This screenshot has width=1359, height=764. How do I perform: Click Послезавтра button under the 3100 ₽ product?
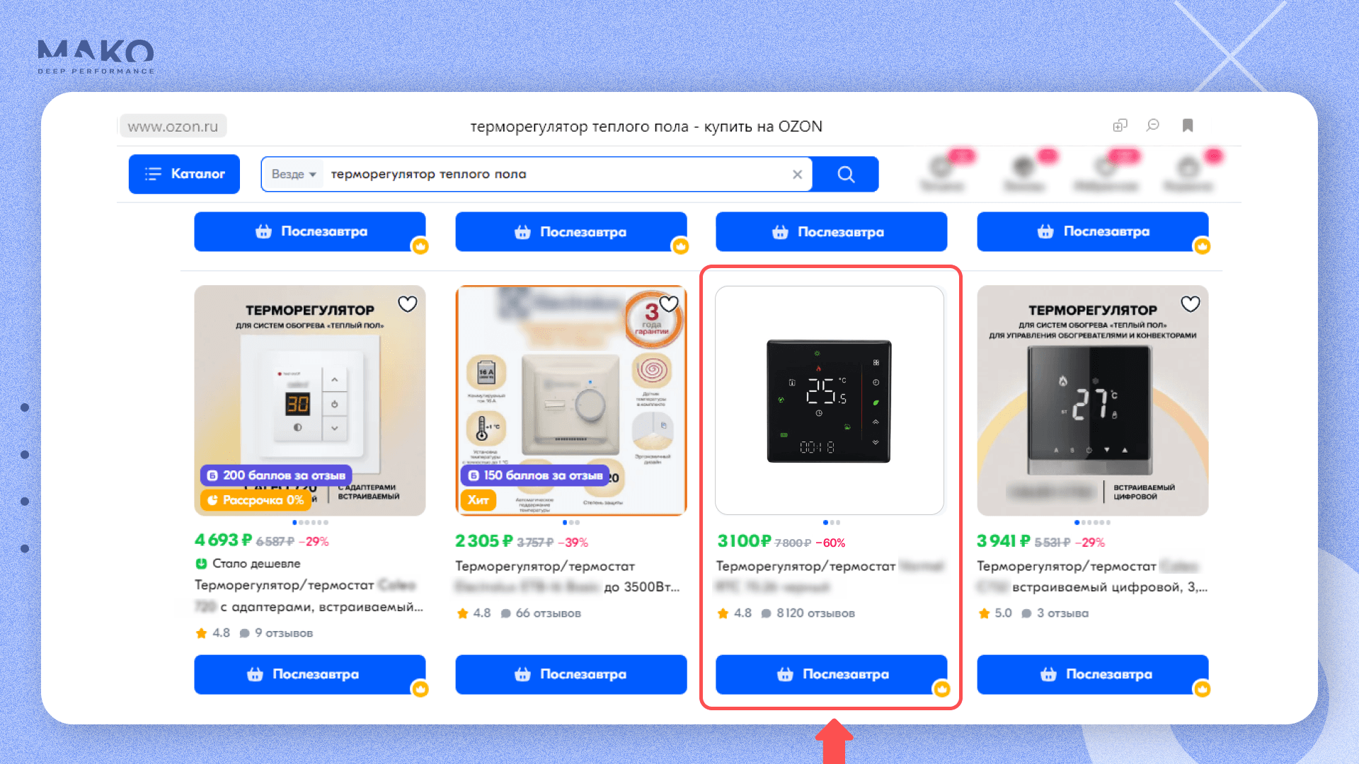tap(831, 674)
